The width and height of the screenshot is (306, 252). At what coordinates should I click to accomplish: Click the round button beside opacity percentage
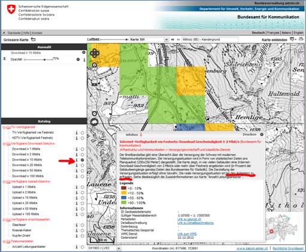tap(78, 59)
